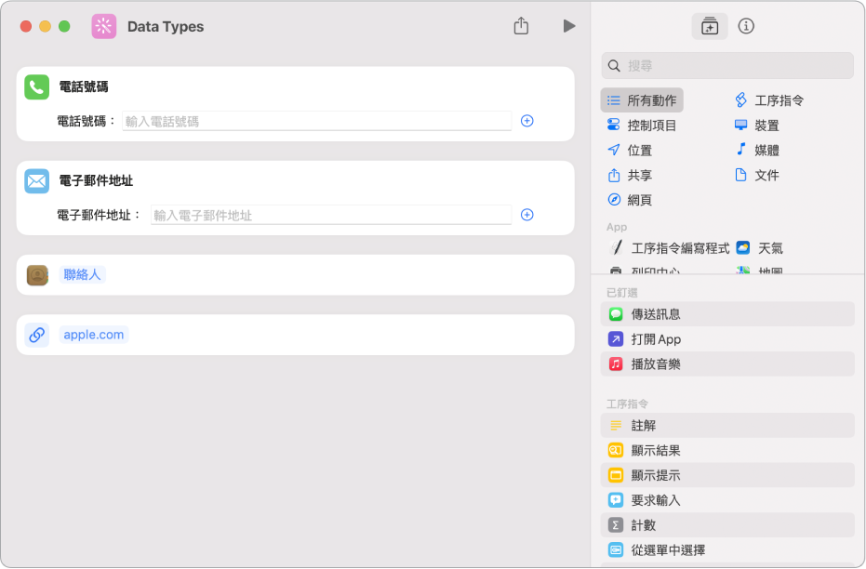Select the 裝置 category

coord(757,126)
